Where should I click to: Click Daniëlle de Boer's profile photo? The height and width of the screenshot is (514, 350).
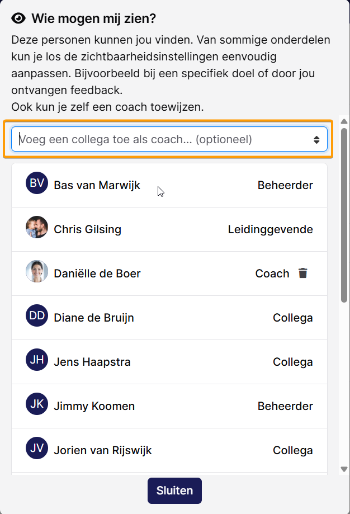coord(37,271)
